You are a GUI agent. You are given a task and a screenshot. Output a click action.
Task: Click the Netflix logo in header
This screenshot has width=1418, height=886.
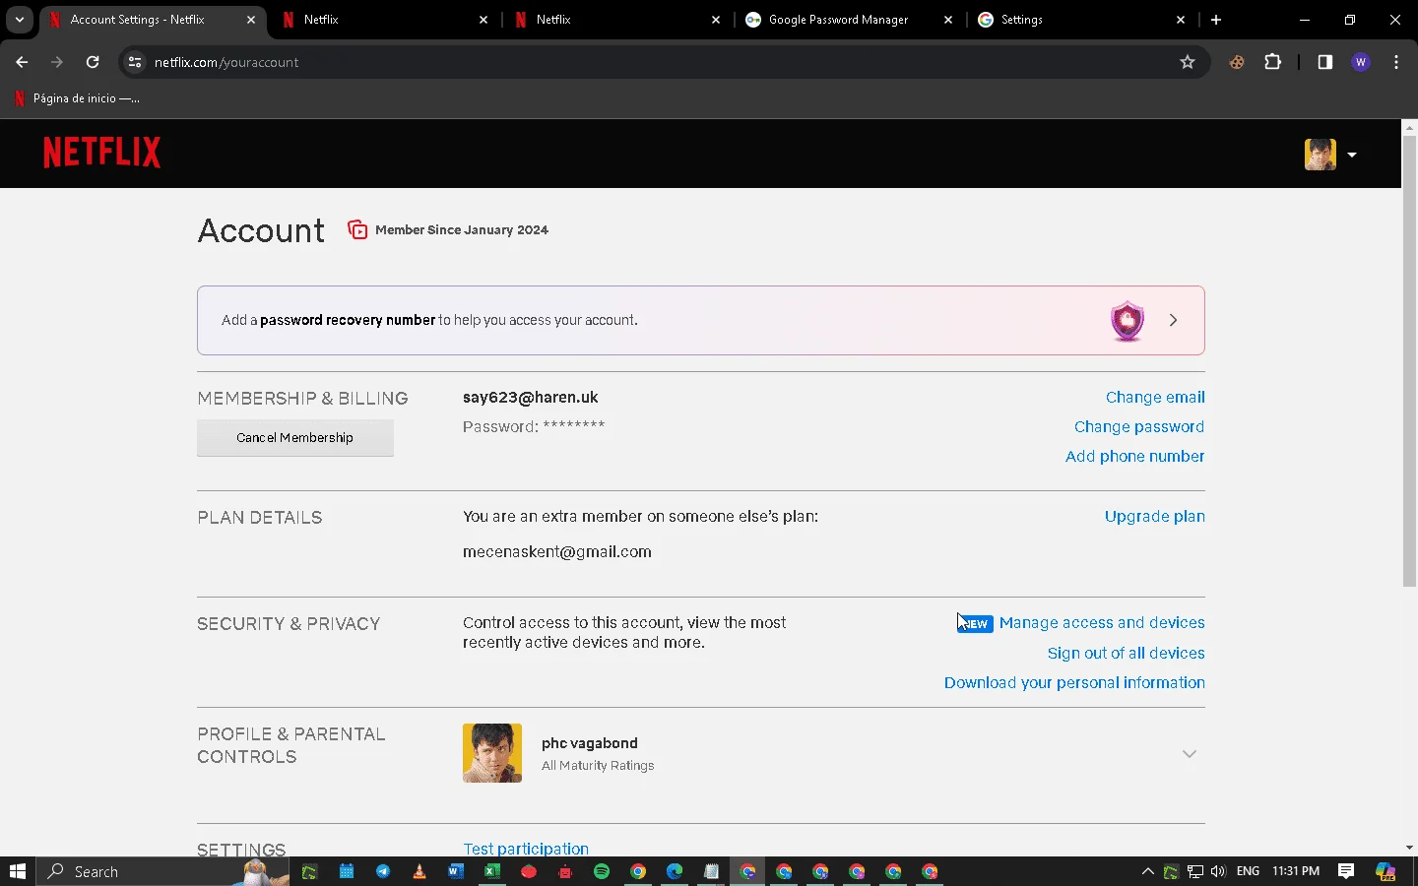[101, 153]
